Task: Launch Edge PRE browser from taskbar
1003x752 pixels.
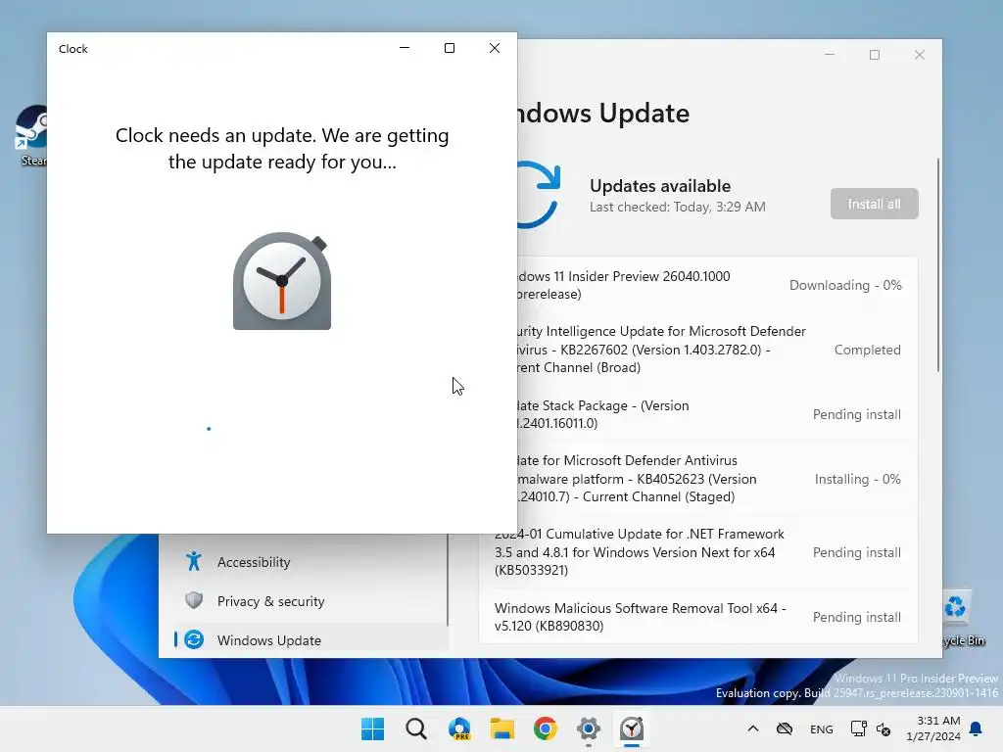Action: pos(459,728)
